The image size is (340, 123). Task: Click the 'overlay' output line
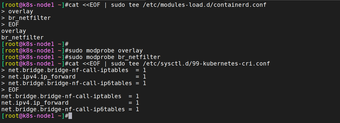[14, 31]
